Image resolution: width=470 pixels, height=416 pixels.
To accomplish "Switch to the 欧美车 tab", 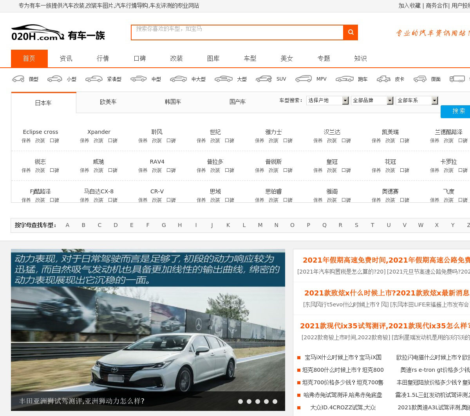I will 108,102.
